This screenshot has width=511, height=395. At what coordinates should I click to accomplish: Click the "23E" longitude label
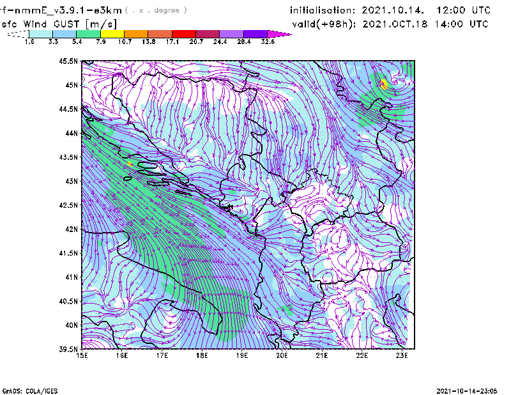click(402, 355)
